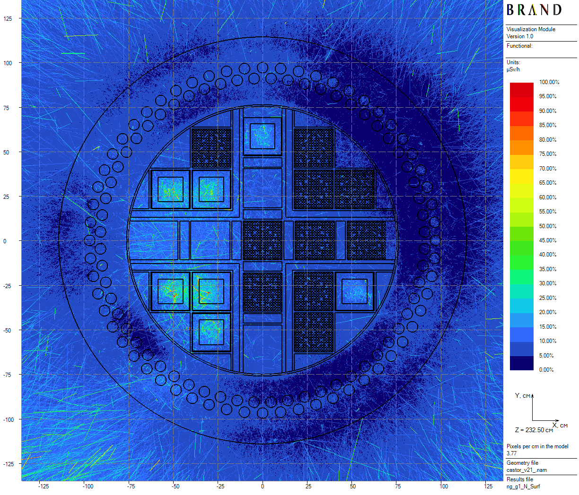Pick the green 45.00% legend swatch
Image resolution: width=579 pixels, height=495 pixels.
tap(521, 234)
